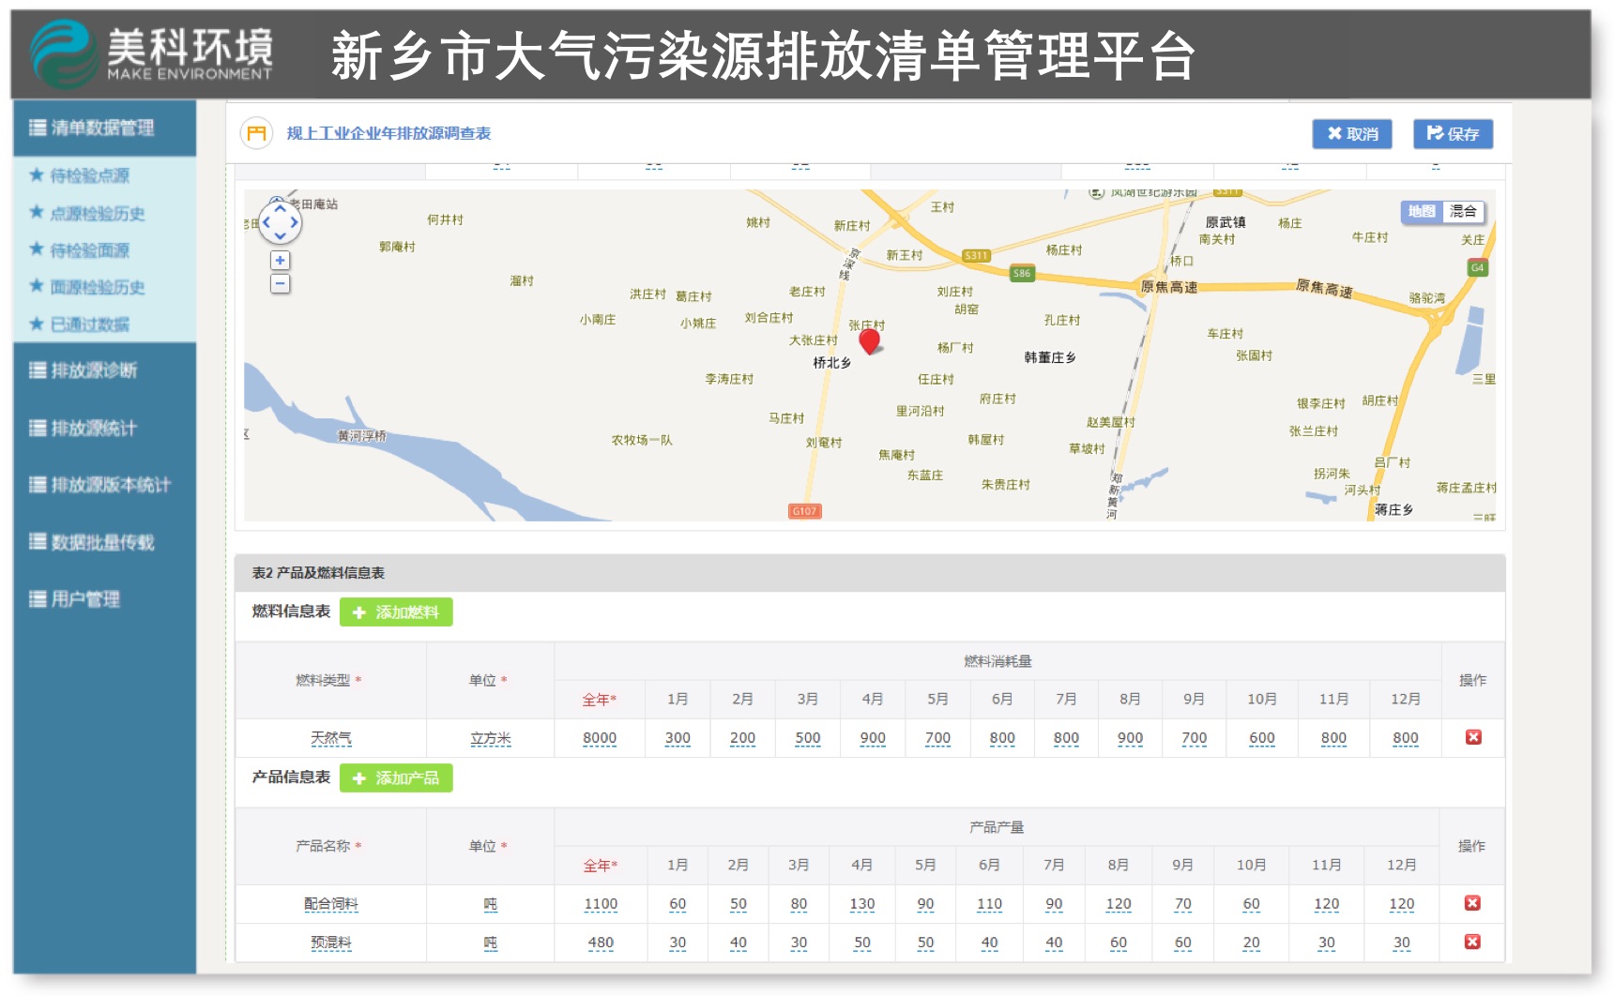Click the map zoom in plus button

click(280, 261)
